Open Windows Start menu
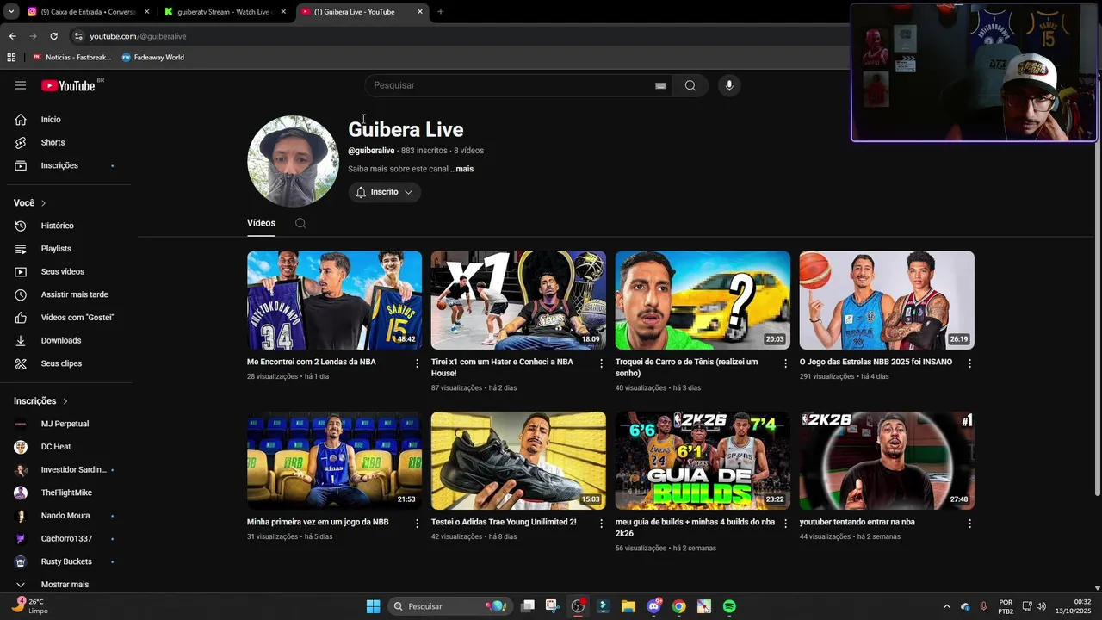This screenshot has width=1102, height=620. tap(373, 606)
